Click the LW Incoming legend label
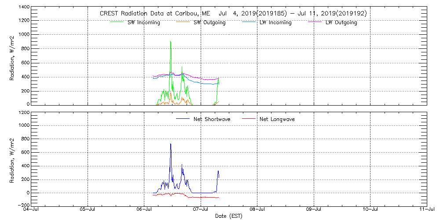Image resolution: width=440 pixels, height=220 pixels. 275,22
